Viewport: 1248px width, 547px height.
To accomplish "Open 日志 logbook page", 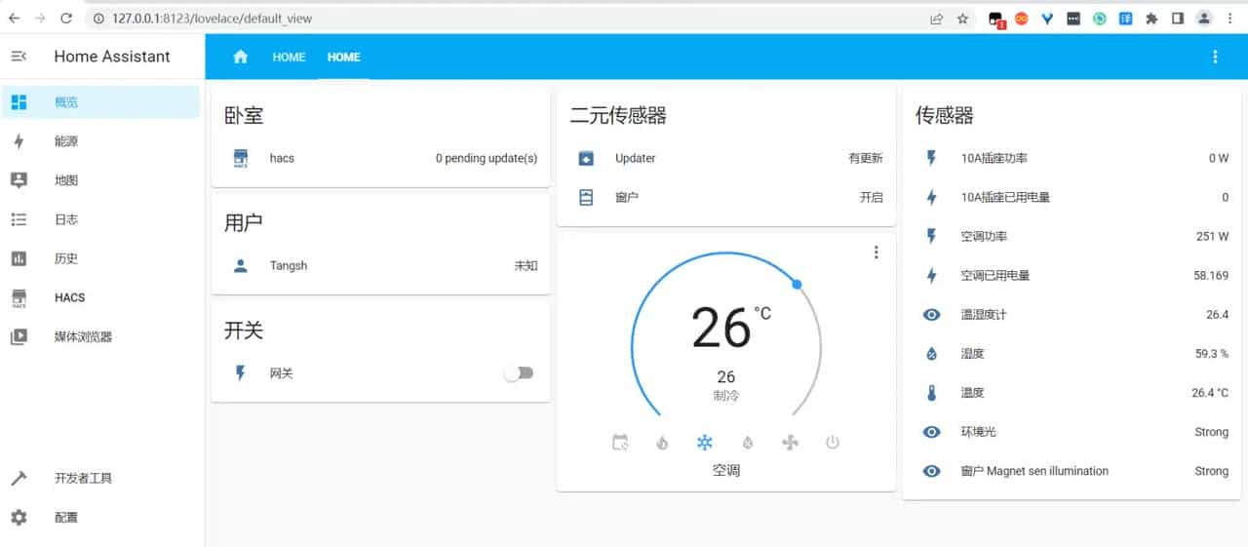I will pyautogui.click(x=101, y=219).
